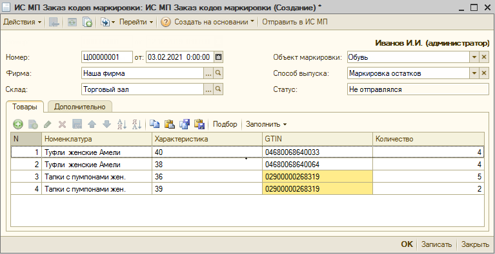Screen dimensions: 495x254
Task: Open the calendar picker next to the date
Action: [218, 57]
